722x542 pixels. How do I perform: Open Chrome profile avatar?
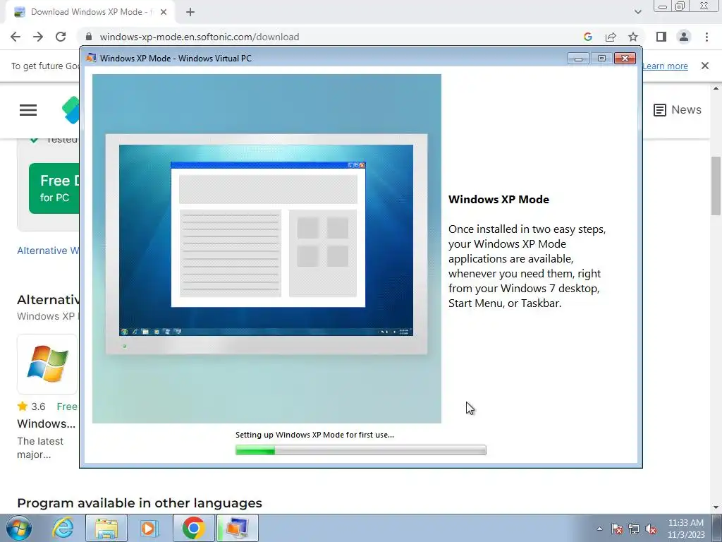point(684,37)
